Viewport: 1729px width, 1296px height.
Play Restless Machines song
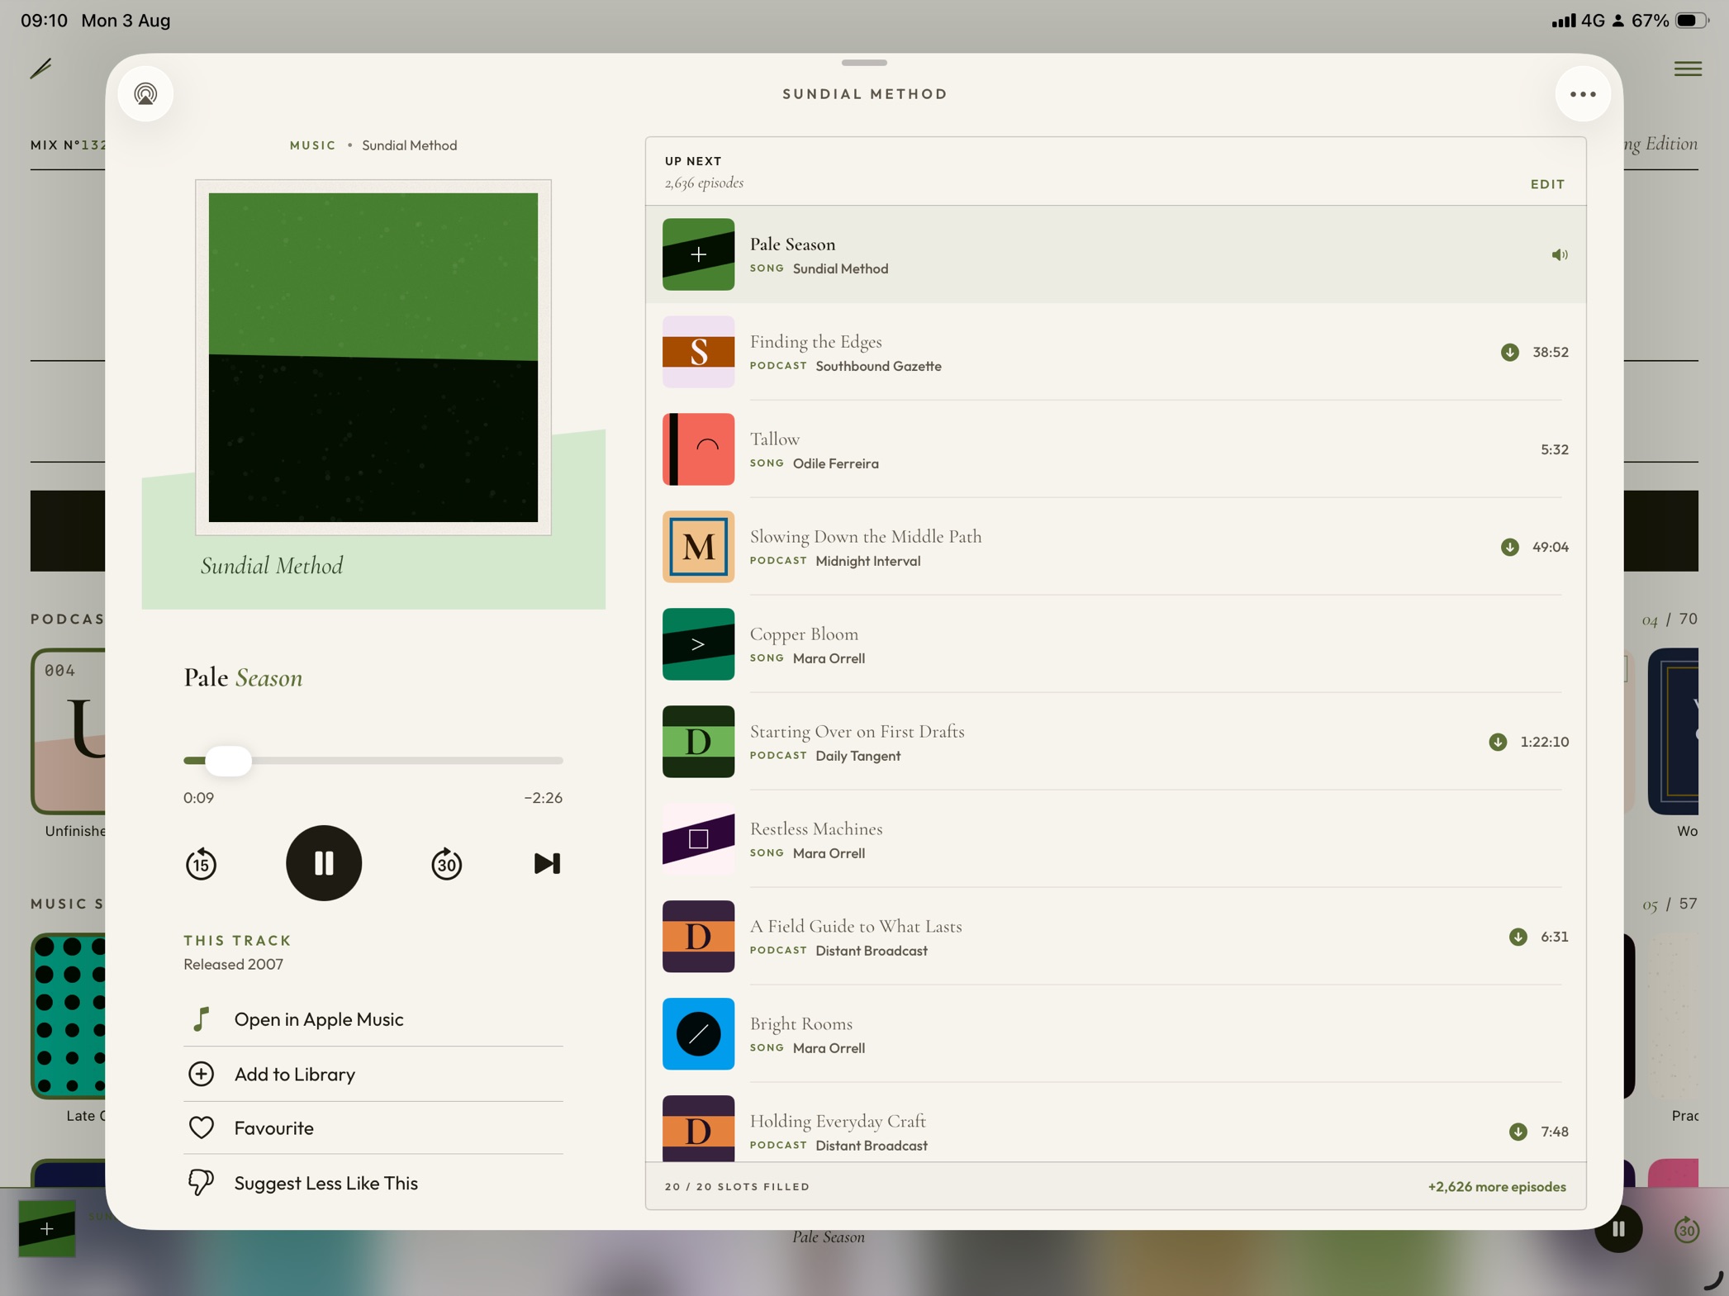(x=1115, y=839)
